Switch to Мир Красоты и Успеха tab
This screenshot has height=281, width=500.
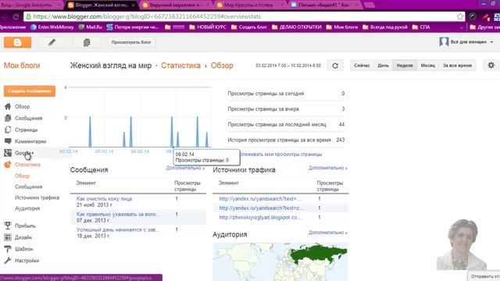(x=248, y=5)
